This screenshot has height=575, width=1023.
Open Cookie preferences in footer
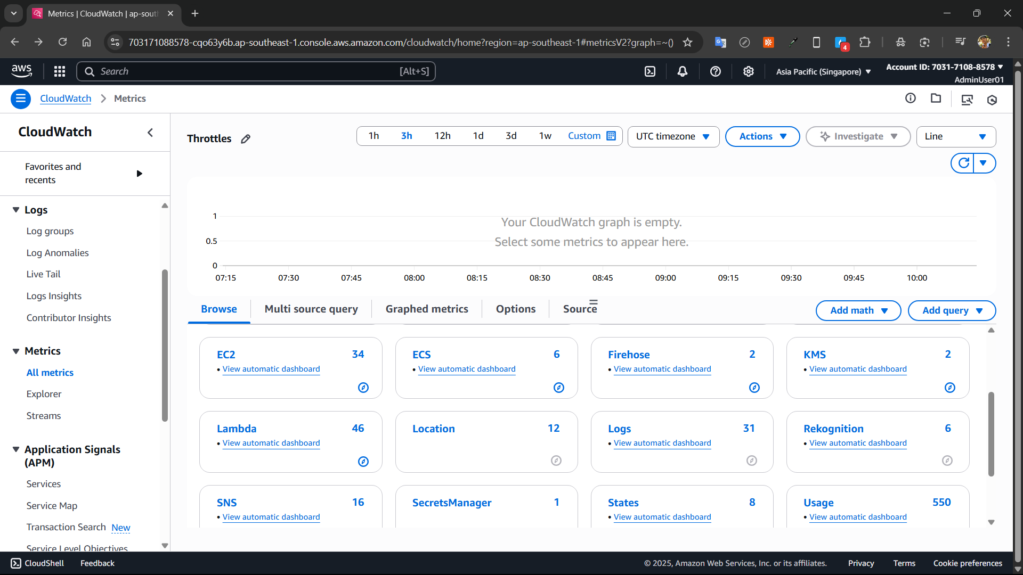[x=968, y=563]
